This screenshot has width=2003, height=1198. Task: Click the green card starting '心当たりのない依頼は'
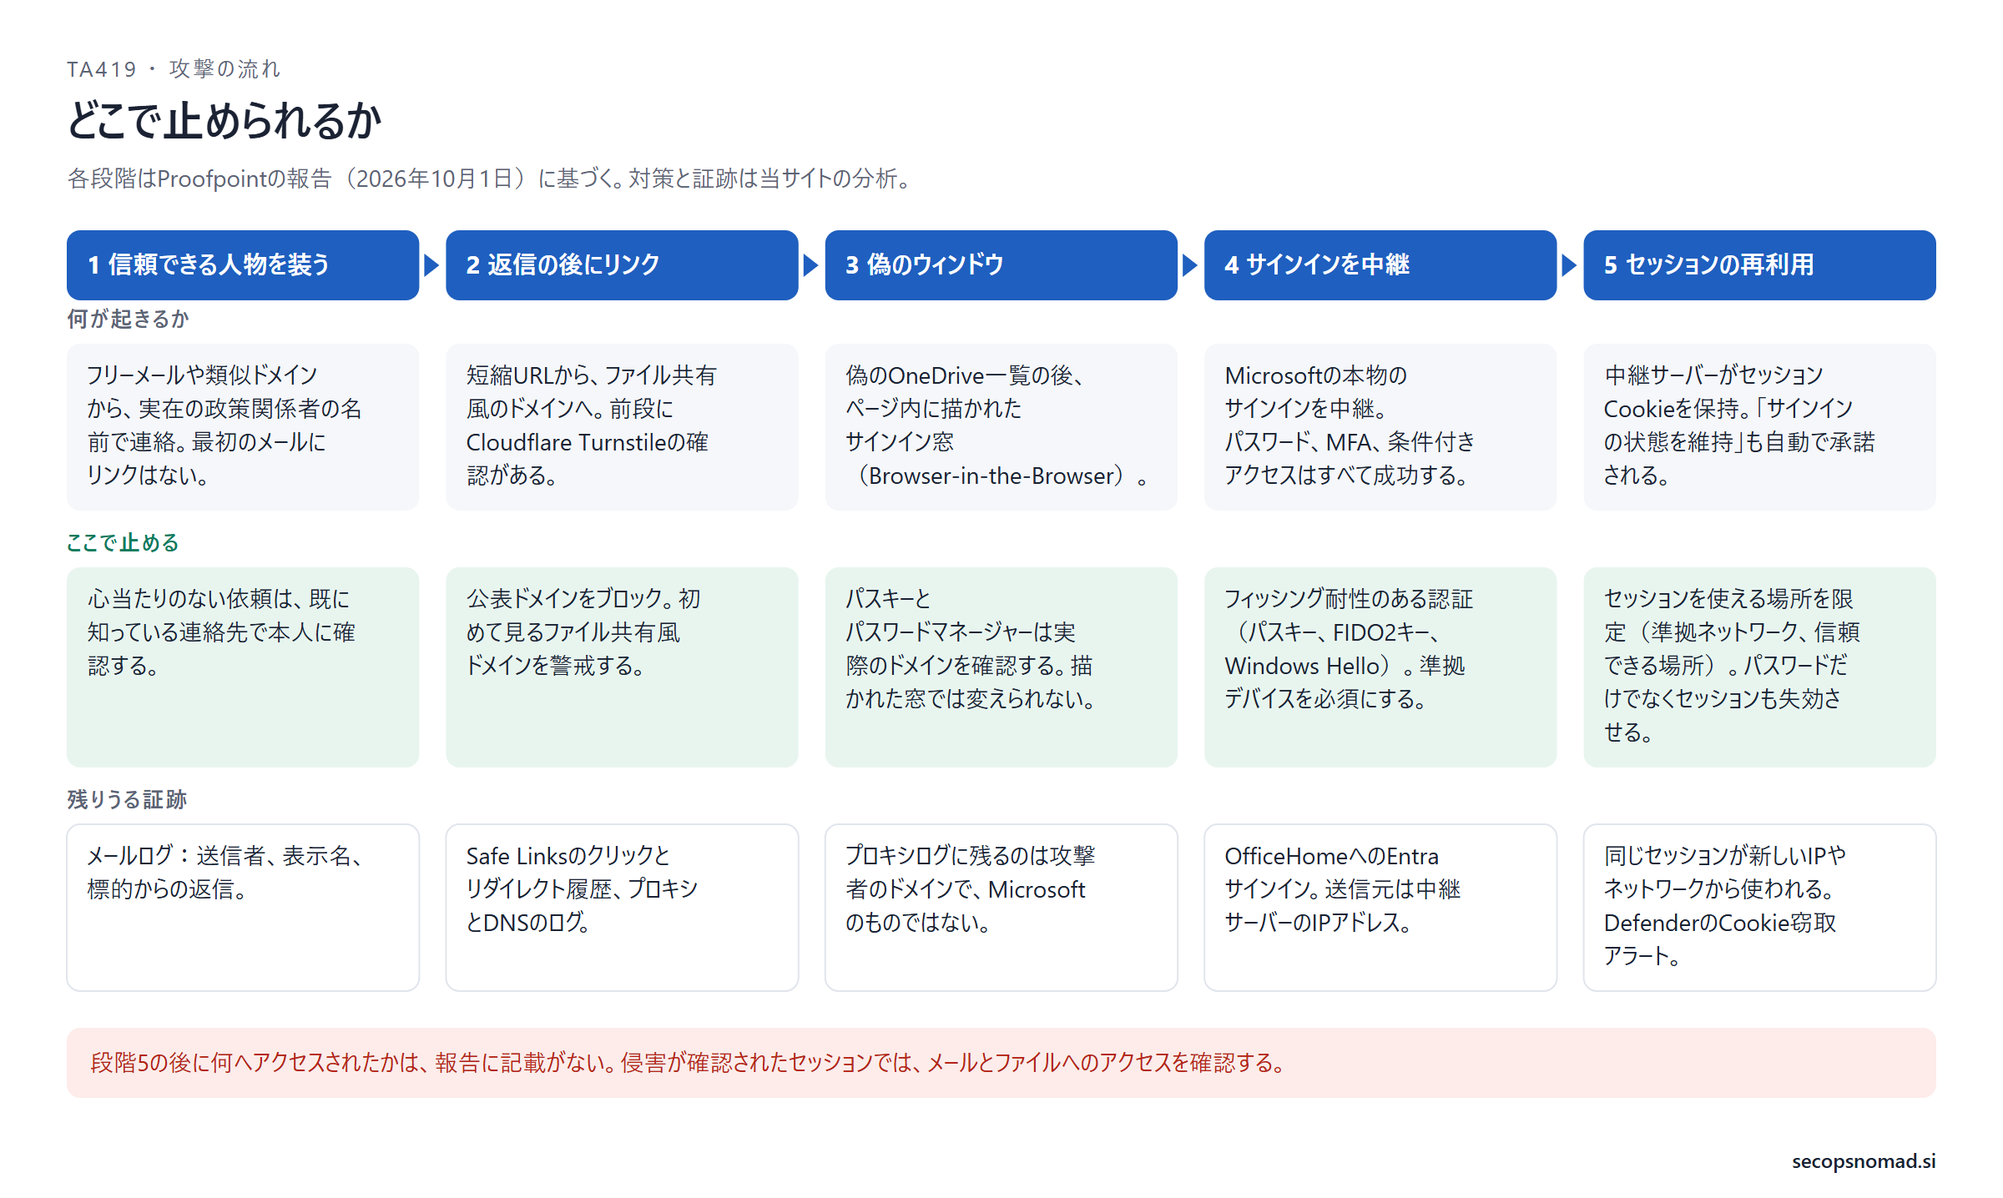point(243,667)
